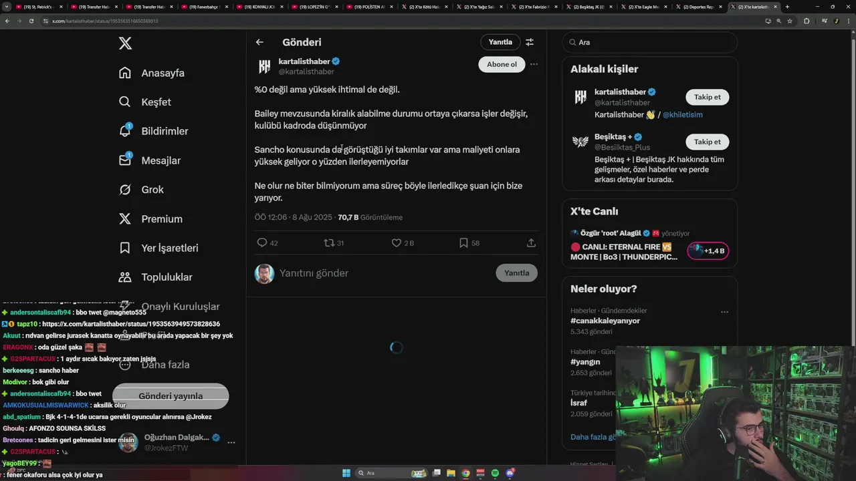The width and height of the screenshot is (856, 481).
Task: Open the #canakkaleyanıyor trend's more options
Action: (724, 312)
